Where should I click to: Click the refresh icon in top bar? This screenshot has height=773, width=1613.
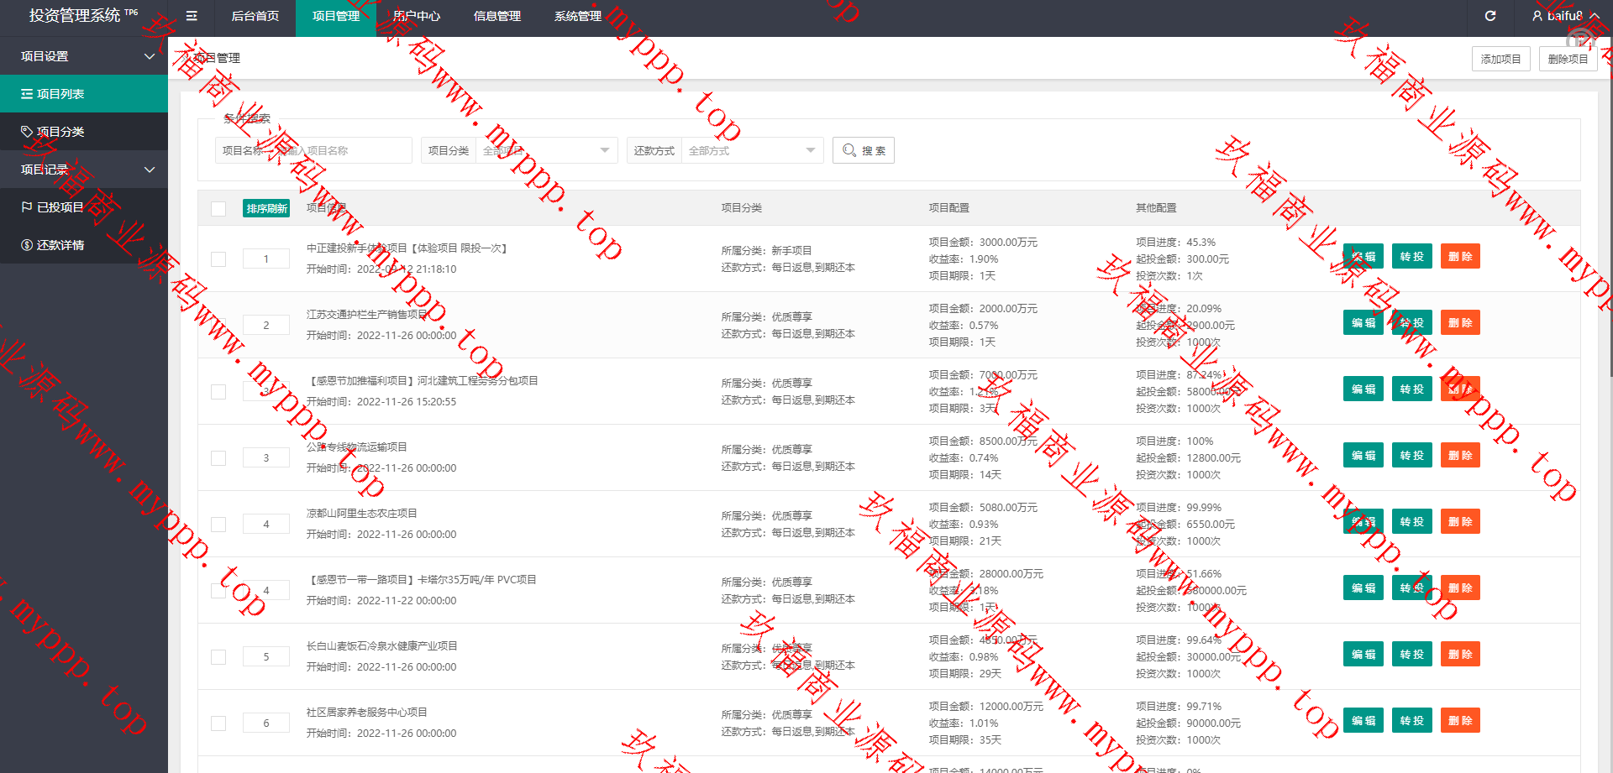(1490, 16)
